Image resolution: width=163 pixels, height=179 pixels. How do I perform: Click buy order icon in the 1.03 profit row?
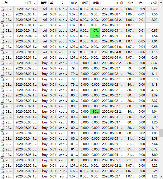click(3, 133)
